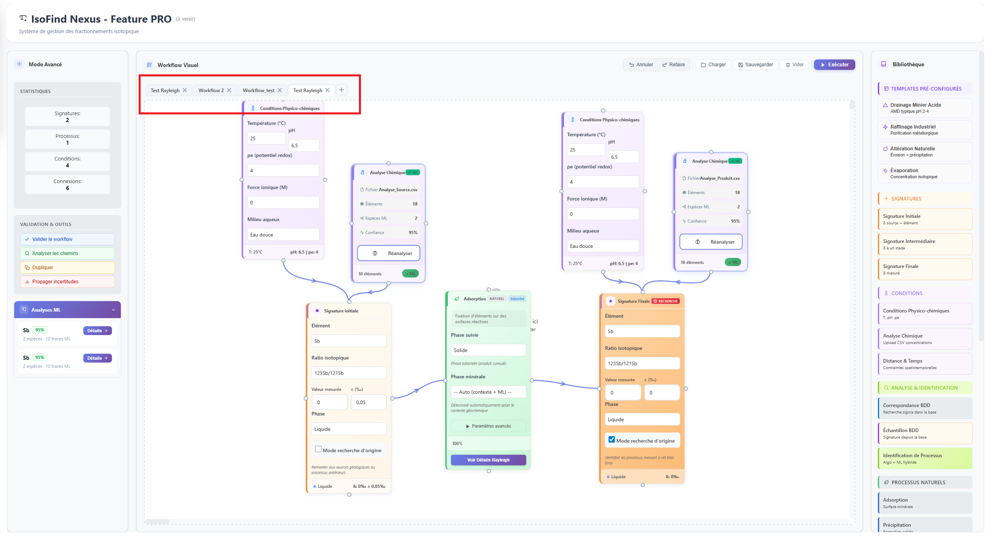Screen dimensions: 985x538
Task: Select first Test Rayleigh tab
Action: (165, 90)
